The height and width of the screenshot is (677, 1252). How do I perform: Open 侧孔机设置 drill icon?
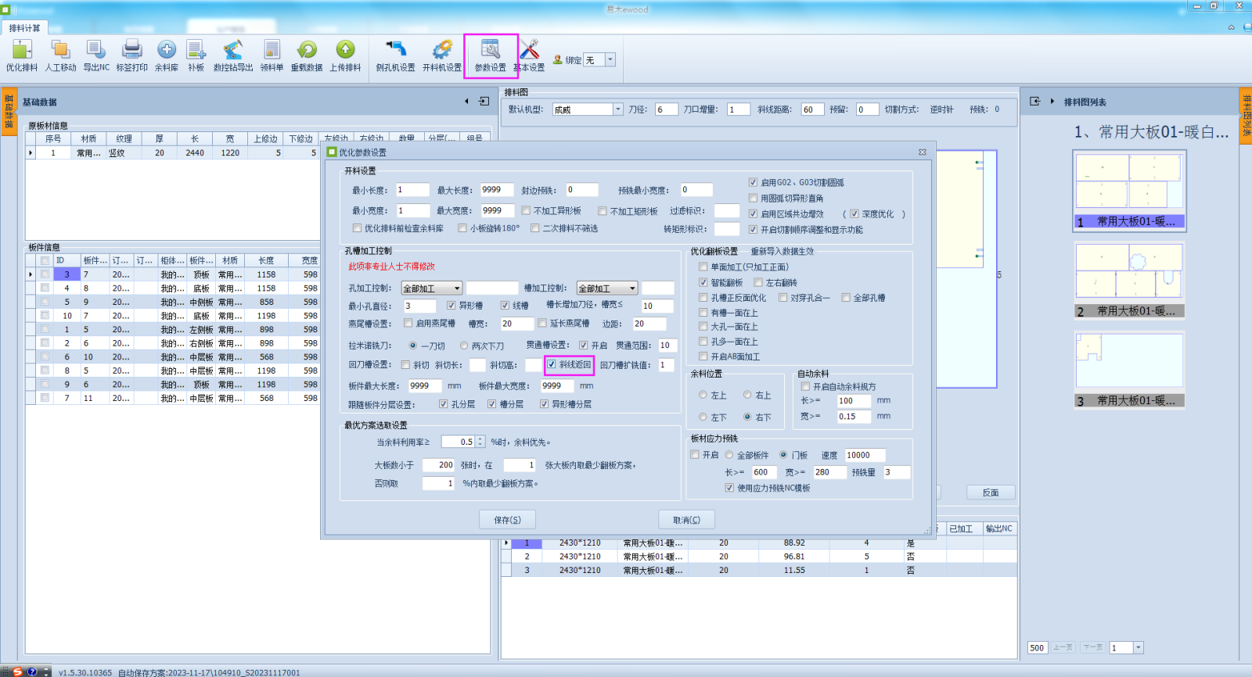pos(396,50)
